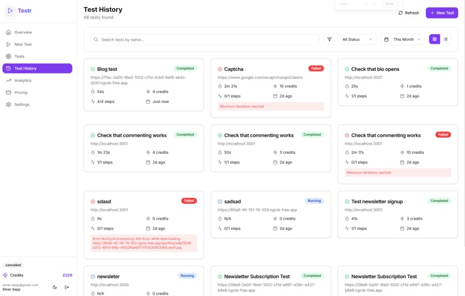Click the Pricing card icon

9,92
